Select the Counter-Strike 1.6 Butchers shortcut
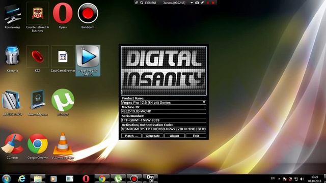 (37, 17)
